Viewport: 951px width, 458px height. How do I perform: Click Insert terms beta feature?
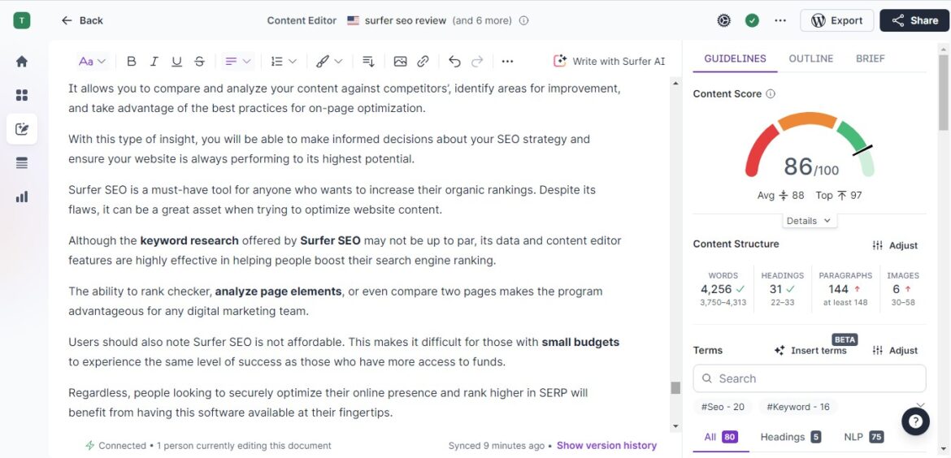811,350
